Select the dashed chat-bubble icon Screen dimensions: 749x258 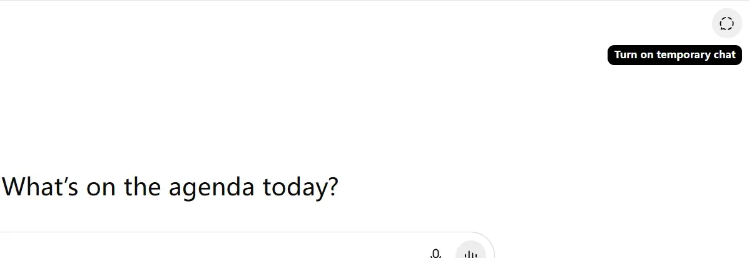pos(726,24)
